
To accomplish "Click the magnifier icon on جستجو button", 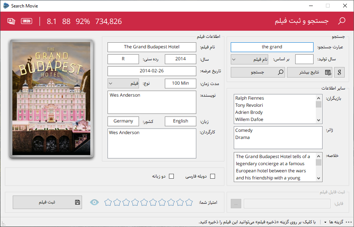I will point(281,72).
